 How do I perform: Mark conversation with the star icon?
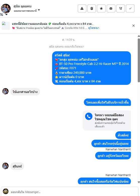[x=101, y=9]
